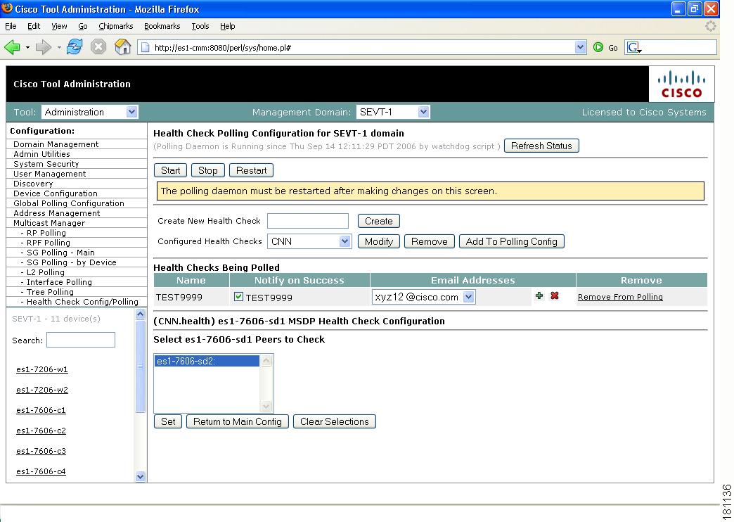
Task: Open the Management Domain SEVT-1 dropdown
Action: point(393,112)
